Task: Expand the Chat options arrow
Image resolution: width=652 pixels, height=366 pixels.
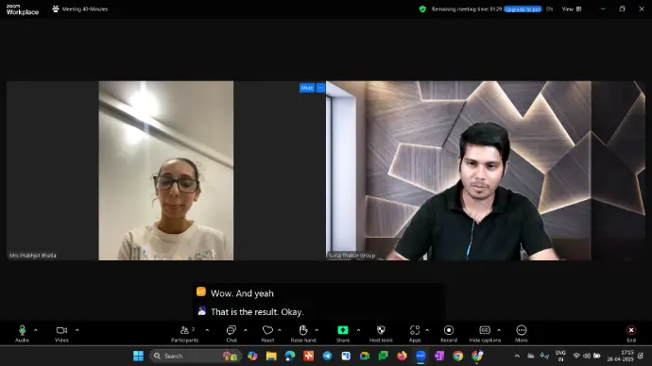Action: tap(246, 330)
